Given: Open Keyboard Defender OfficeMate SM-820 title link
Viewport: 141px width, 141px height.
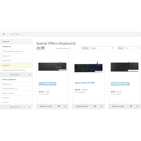Looking at the screenshot, I should pyautogui.click(x=48, y=84).
